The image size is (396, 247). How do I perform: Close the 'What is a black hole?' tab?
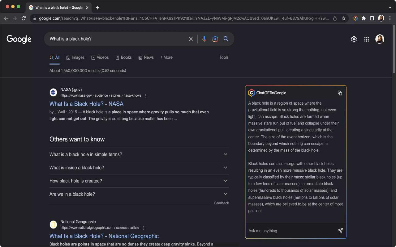pos(87,8)
